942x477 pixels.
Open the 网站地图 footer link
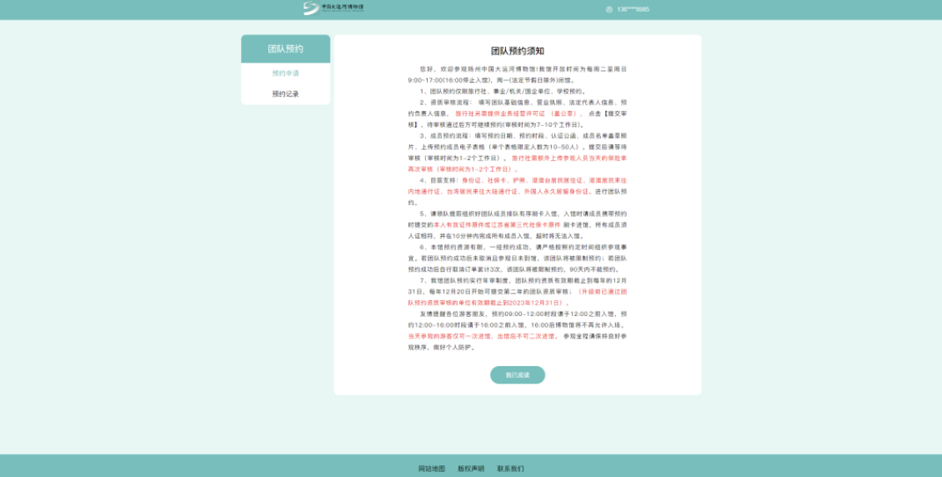432,469
